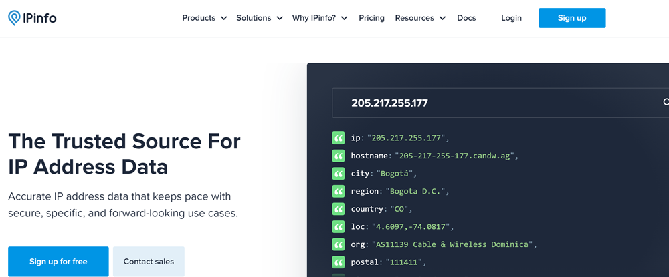
Task: Go to the Pricing page
Action: point(371,18)
